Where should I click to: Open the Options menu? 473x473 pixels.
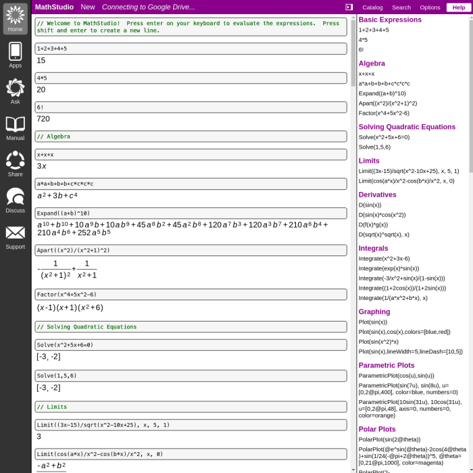[430, 7]
